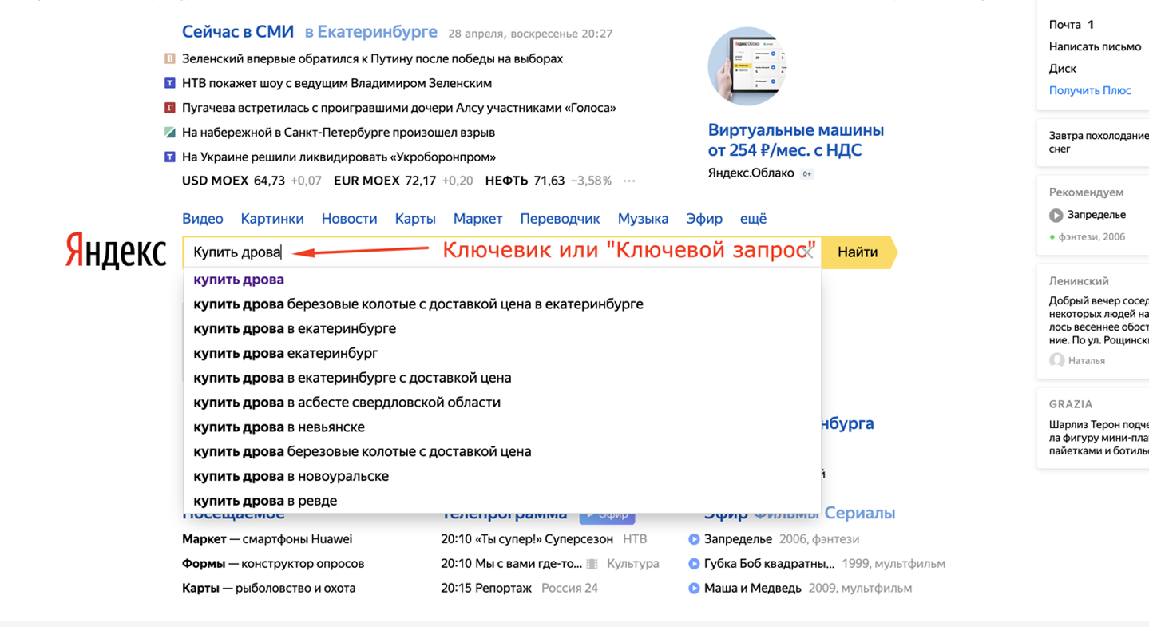Open the Видео service tab

(203, 219)
